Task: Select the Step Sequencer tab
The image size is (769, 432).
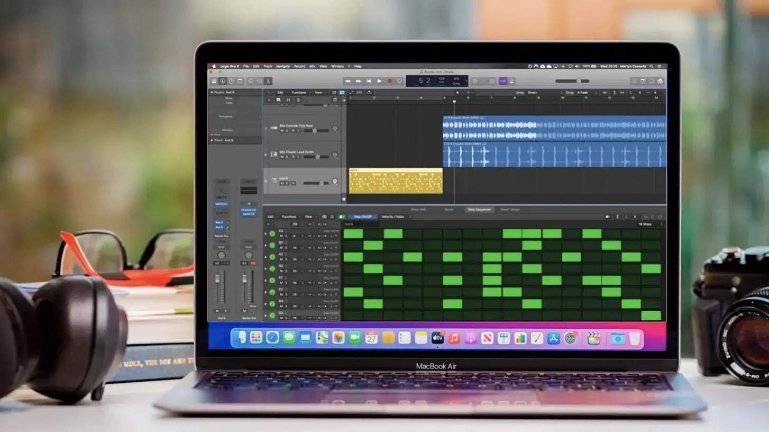Action: [480, 210]
